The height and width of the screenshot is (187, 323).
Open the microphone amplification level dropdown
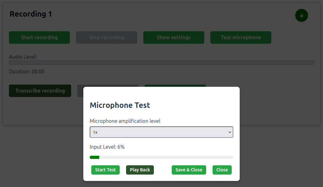[161, 132]
